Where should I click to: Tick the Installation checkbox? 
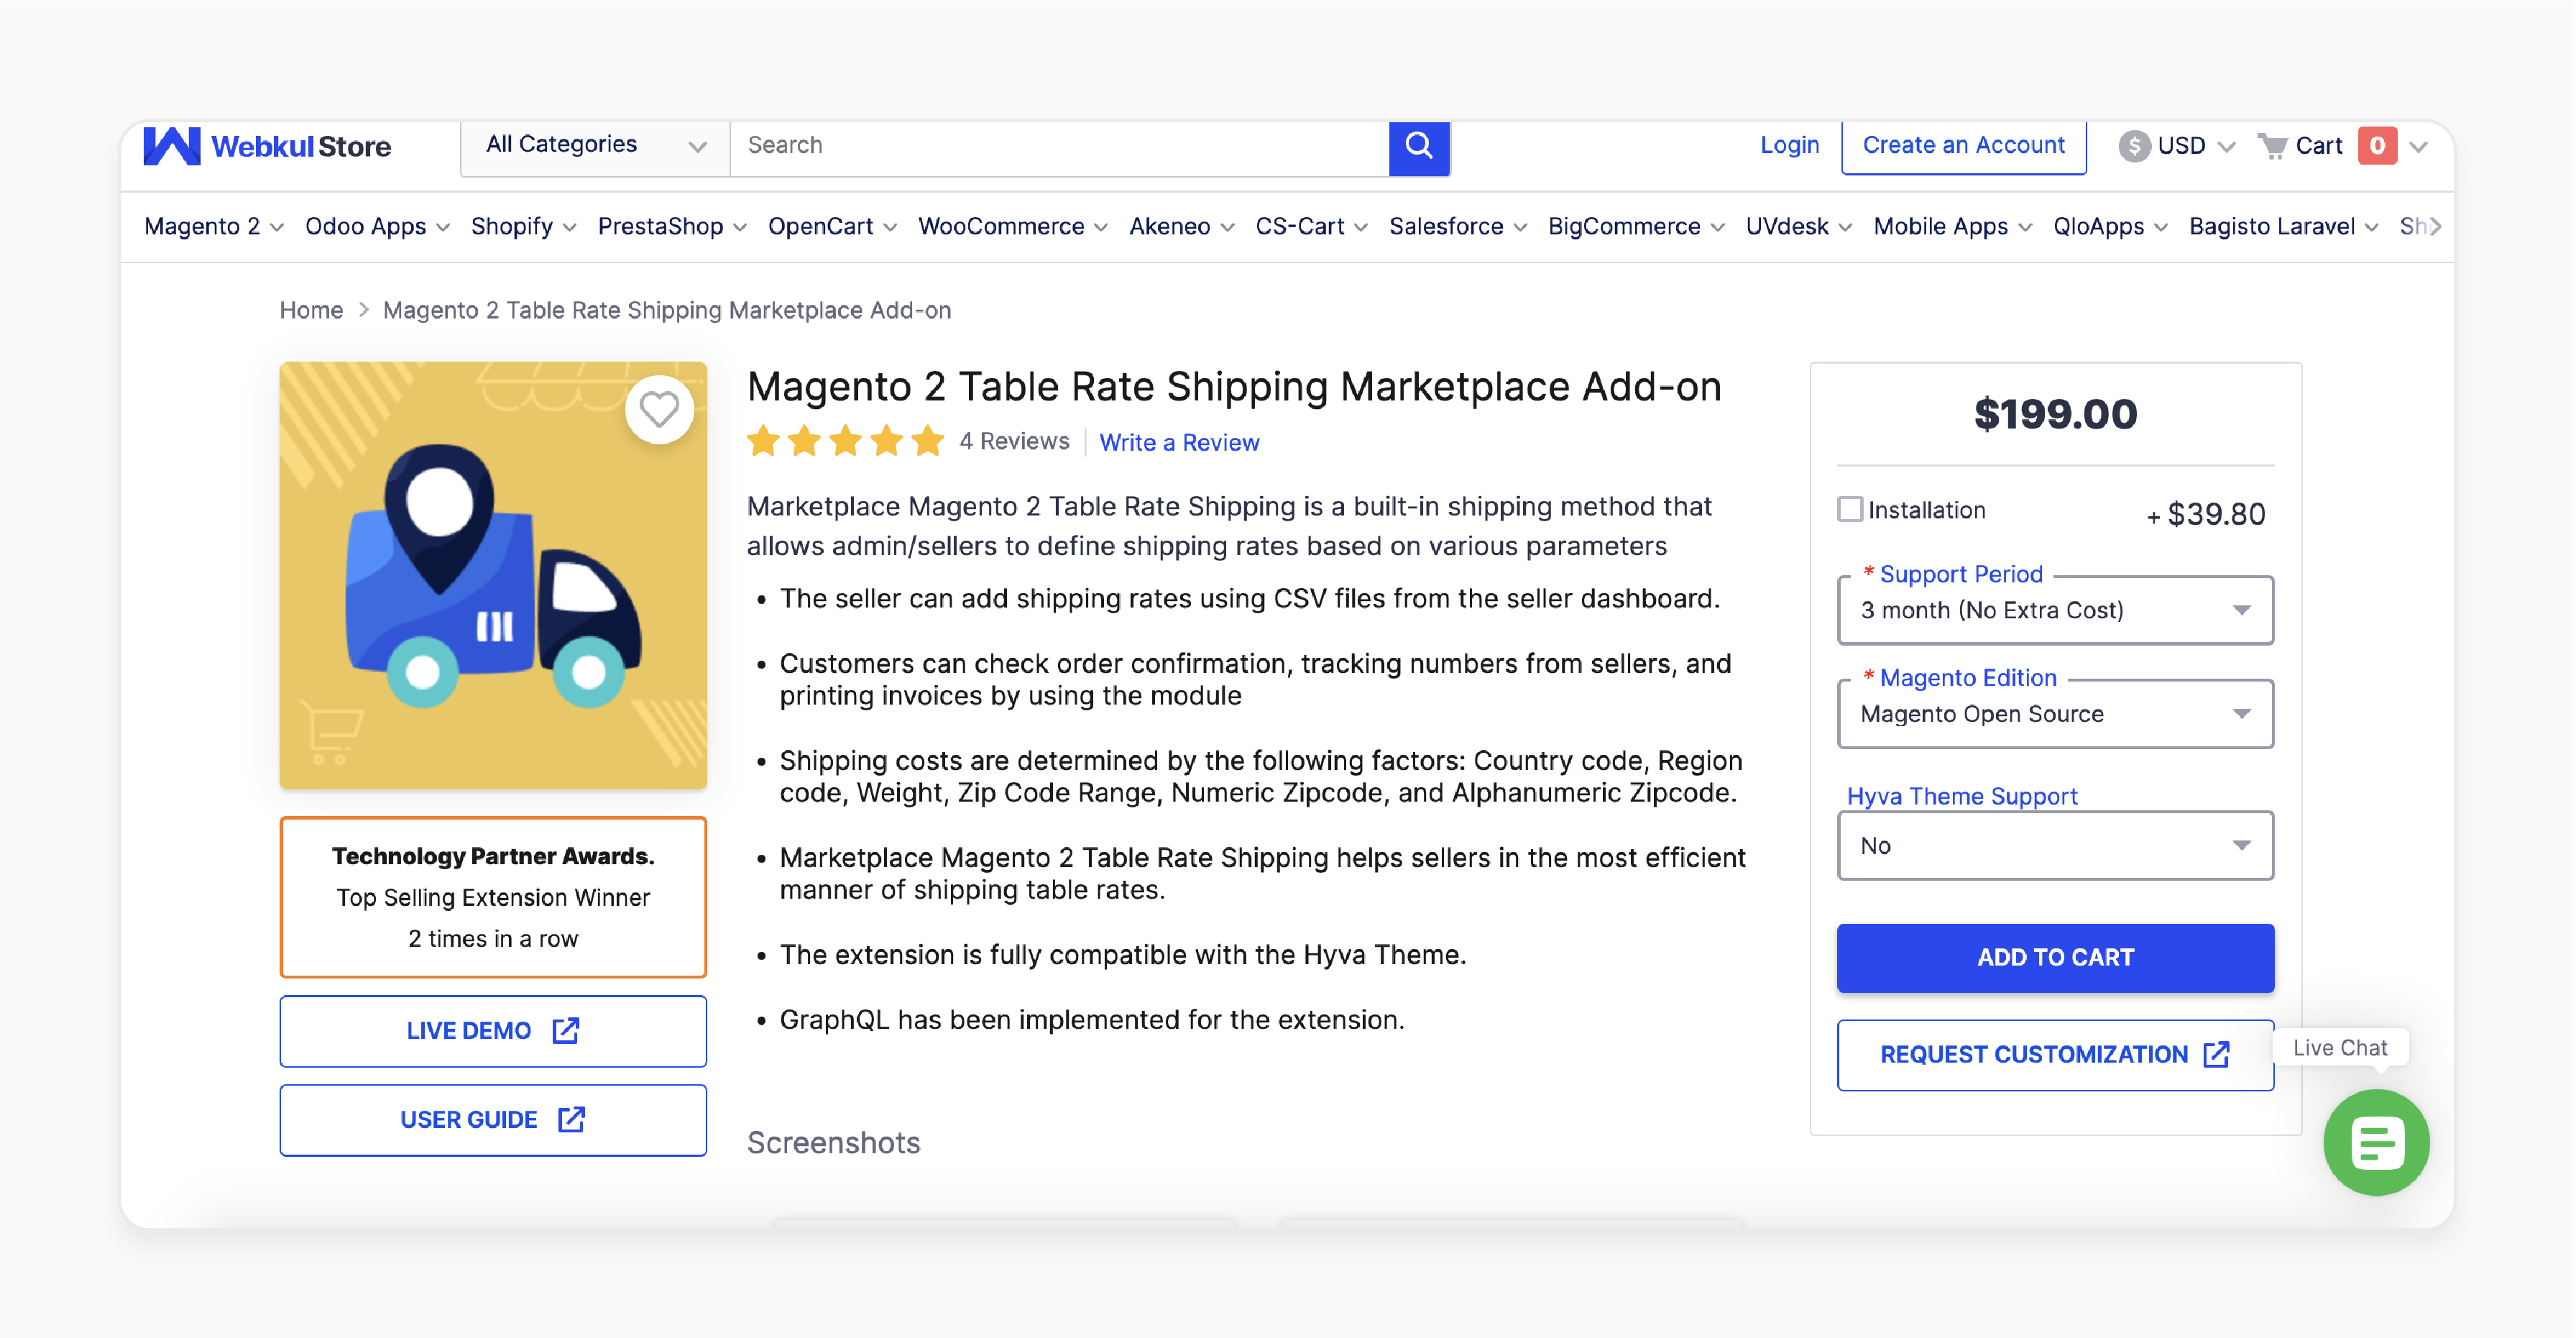(1850, 509)
